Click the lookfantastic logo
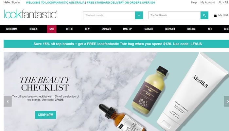This screenshot has height=131, width=229. click(30, 14)
